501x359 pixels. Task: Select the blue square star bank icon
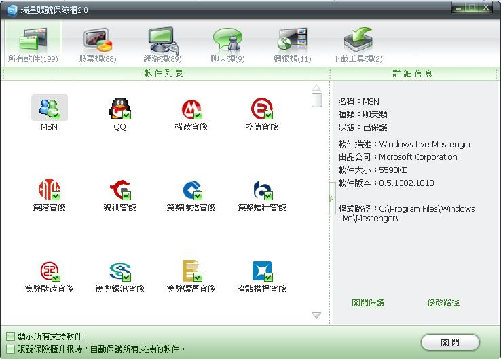(262, 271)
